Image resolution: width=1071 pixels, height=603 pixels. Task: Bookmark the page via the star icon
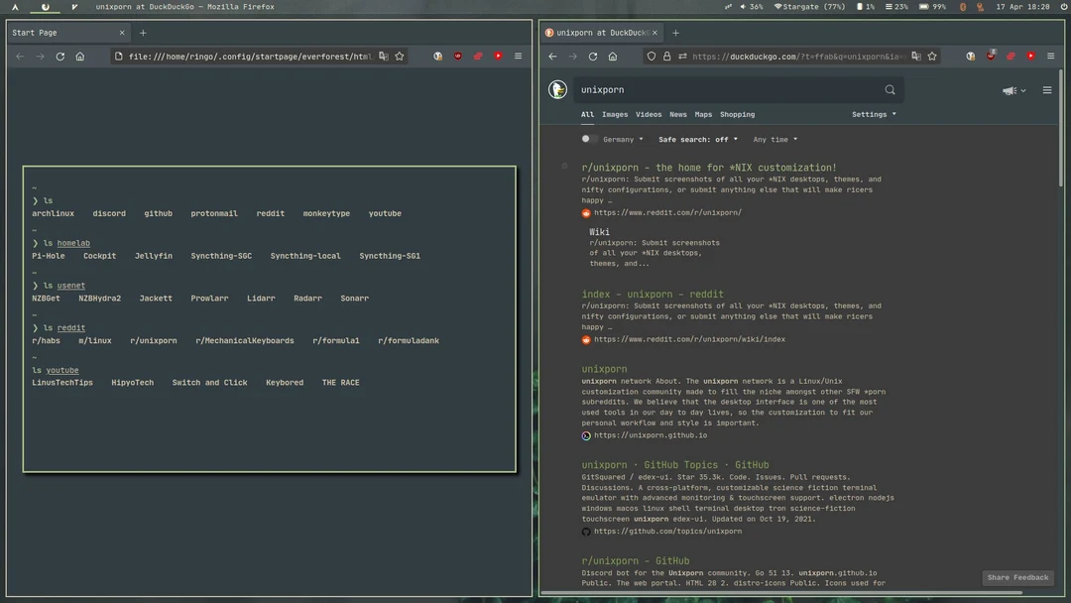[932, 57]
